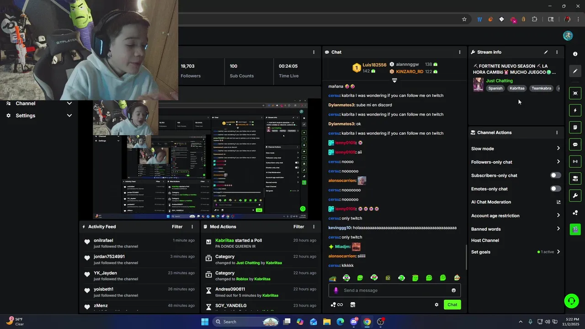Click the Just Chatting category link
The width and height of the screenshot is (585, 329).
coord(499,81)
